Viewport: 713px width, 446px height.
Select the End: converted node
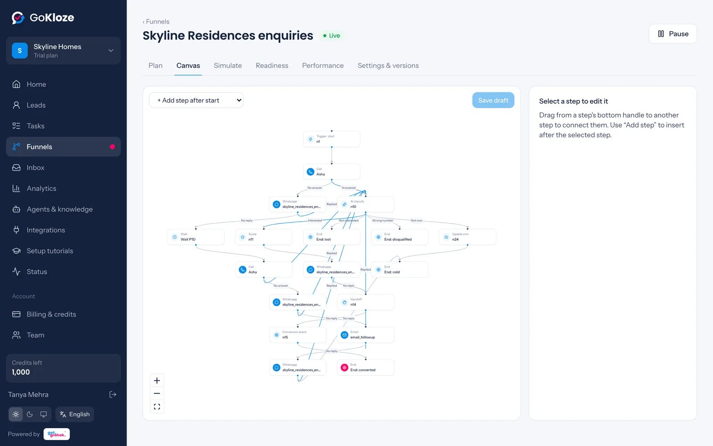coord(365,368)
